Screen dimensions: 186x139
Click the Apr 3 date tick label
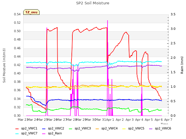pos(130,120)
